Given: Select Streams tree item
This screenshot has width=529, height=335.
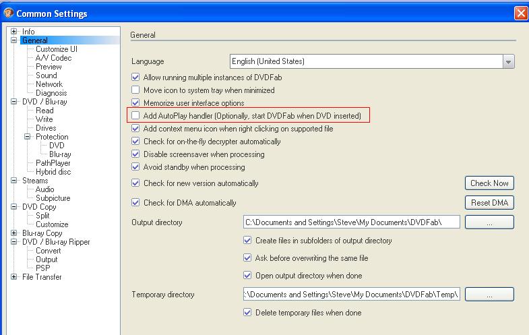Looking at the screenshot, I should coord(35,181).
